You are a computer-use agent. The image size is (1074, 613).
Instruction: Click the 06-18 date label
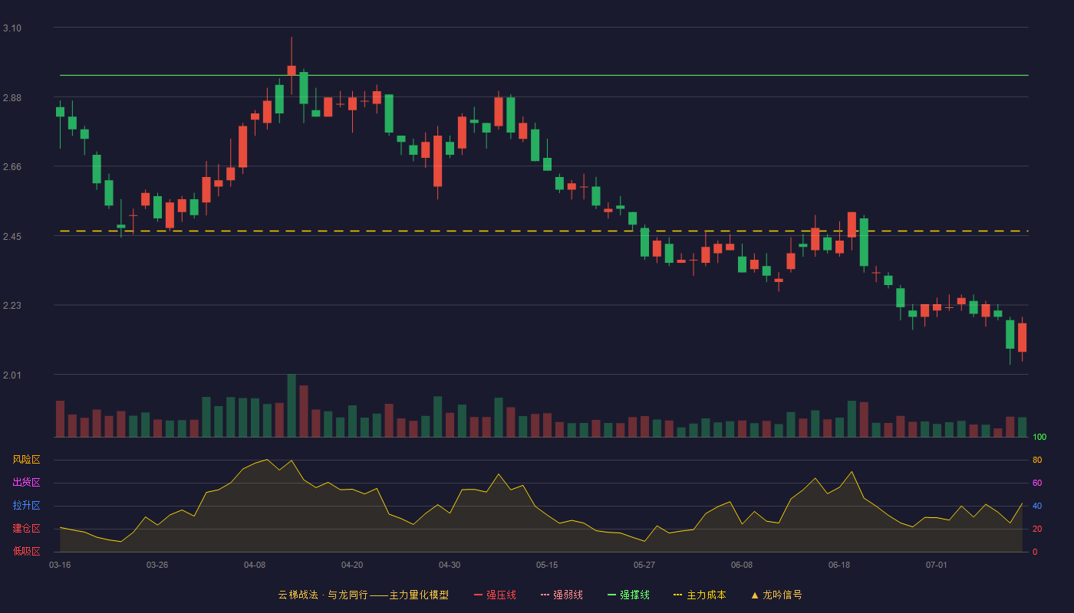pos(839,565)
